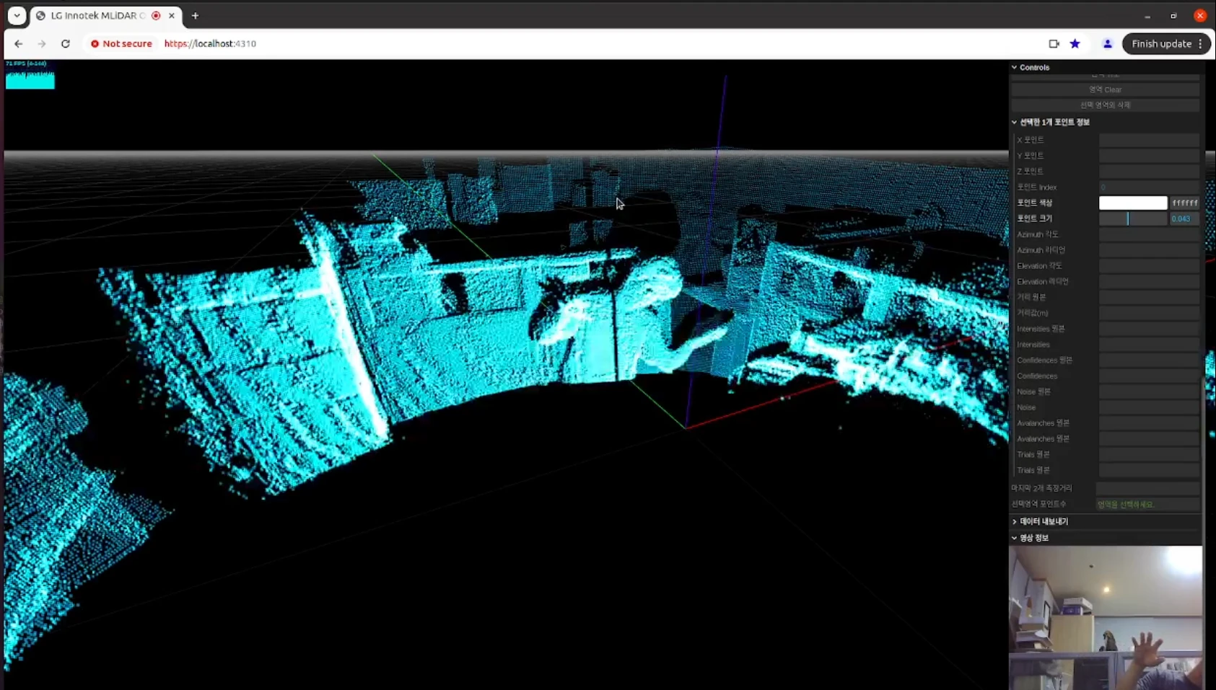Image resolution: width=1216 pixels, height=690 pixels.
Task: Click the 선택 영역외 삭제 button
Action: (x=1105, y=105)
